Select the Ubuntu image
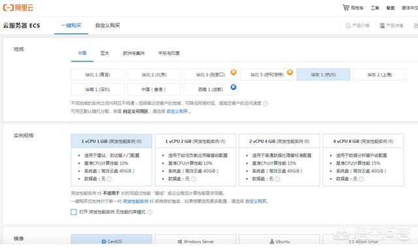This screenshot has height=248, width=418. point(280,240)
